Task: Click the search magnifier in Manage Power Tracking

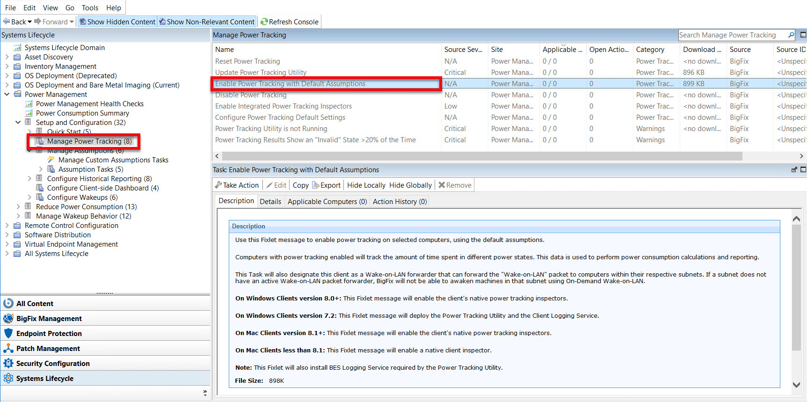Action: [x=791, y=35]
